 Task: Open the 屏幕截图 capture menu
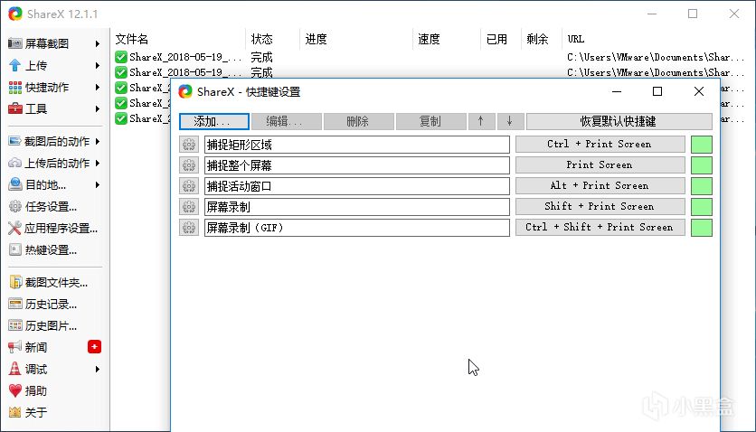coord(54,43)
